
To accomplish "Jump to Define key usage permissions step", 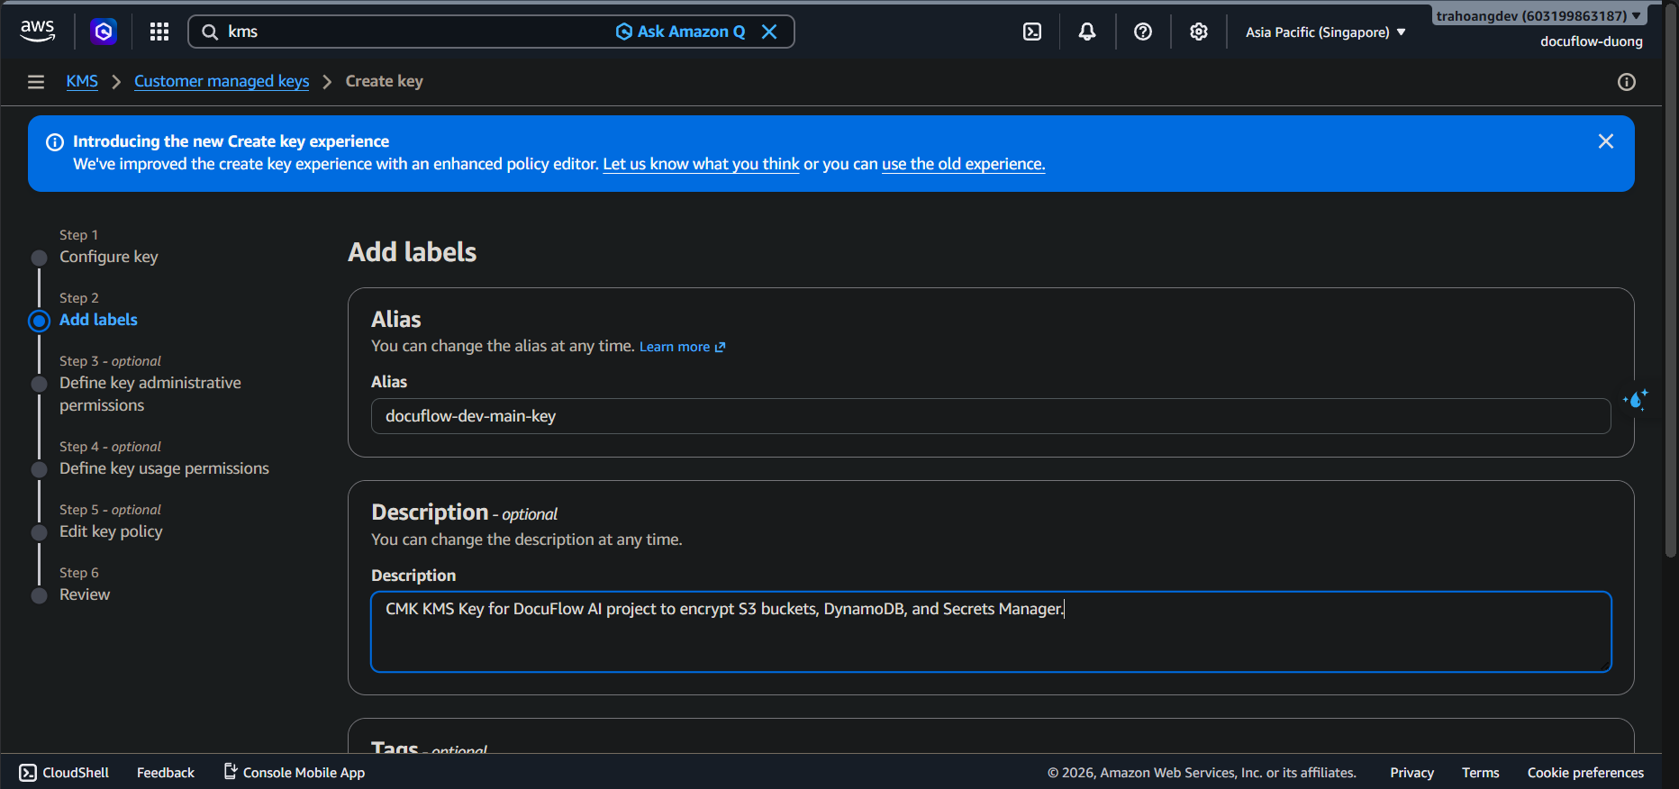I will (x=164, y=468).
